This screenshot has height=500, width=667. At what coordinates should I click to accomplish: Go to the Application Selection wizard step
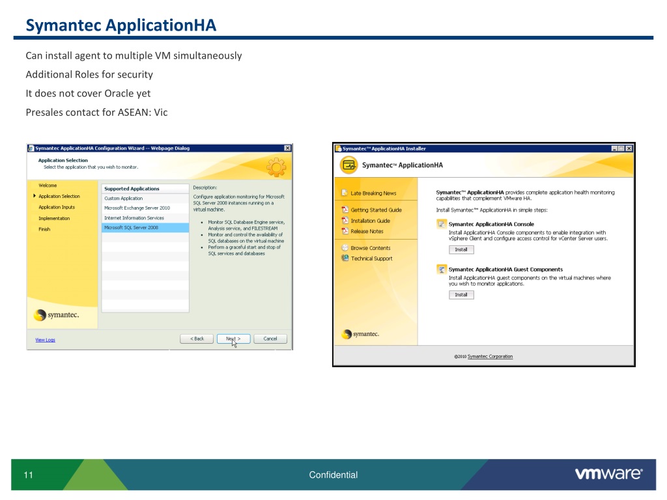point(59,197)
